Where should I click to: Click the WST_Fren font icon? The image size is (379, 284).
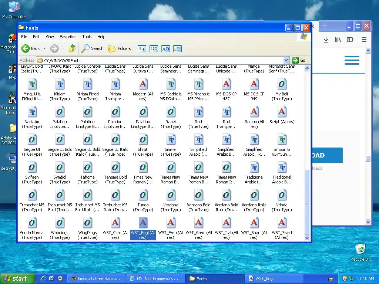[x=171, y=222]
